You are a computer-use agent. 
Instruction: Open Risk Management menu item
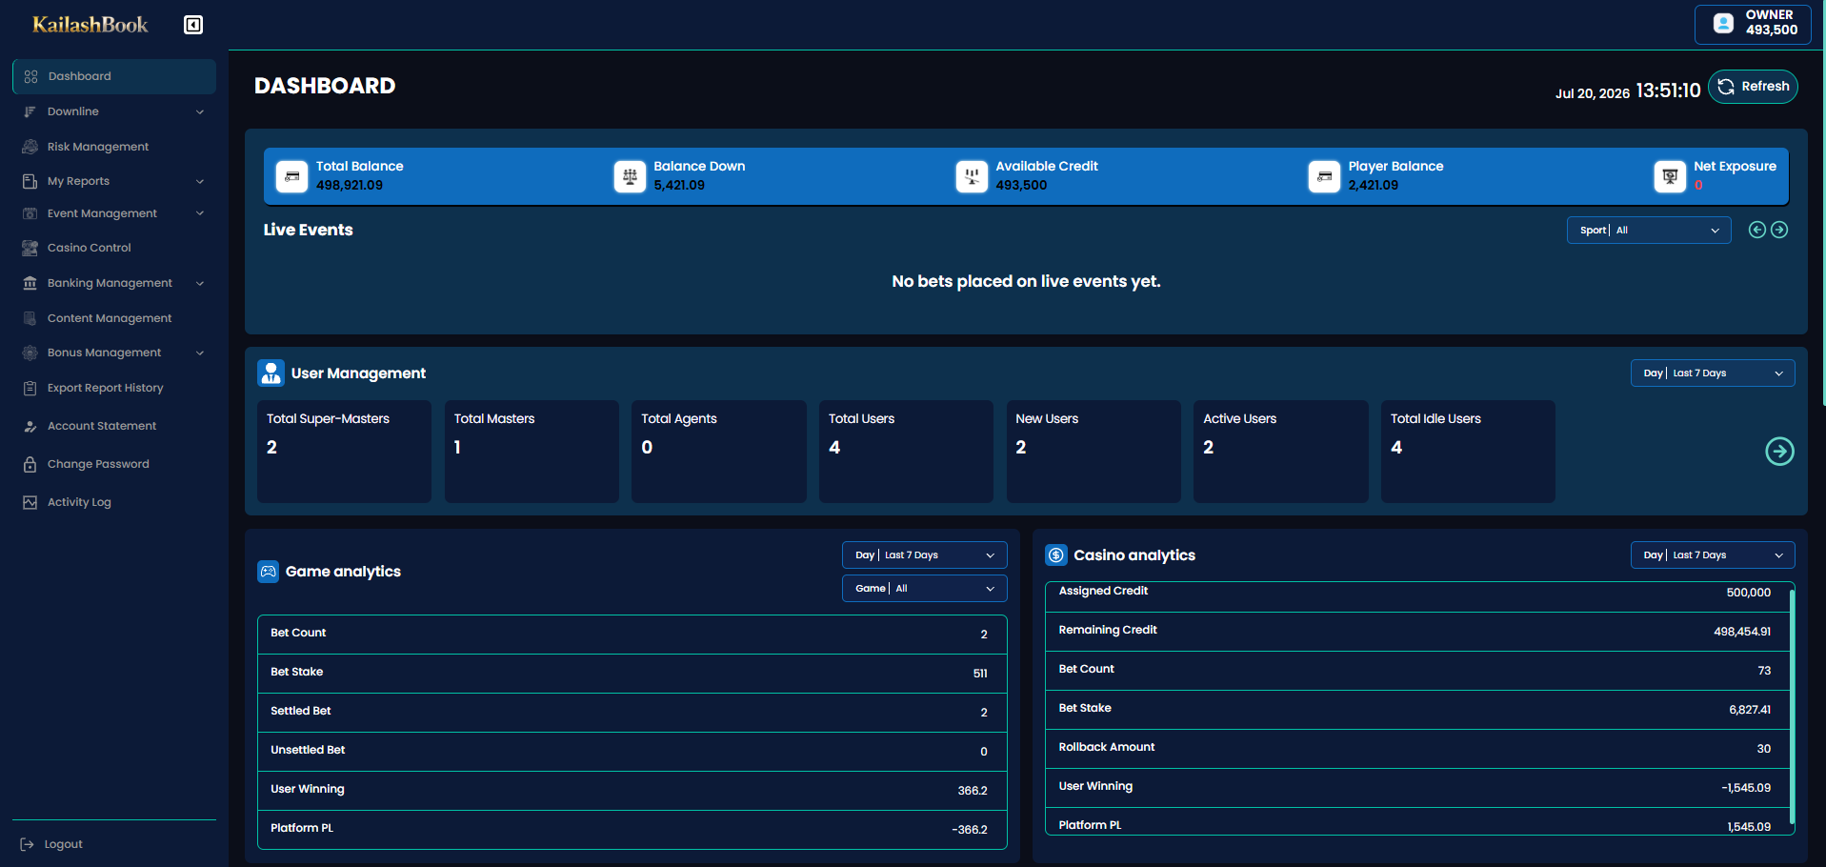[114, 147]
